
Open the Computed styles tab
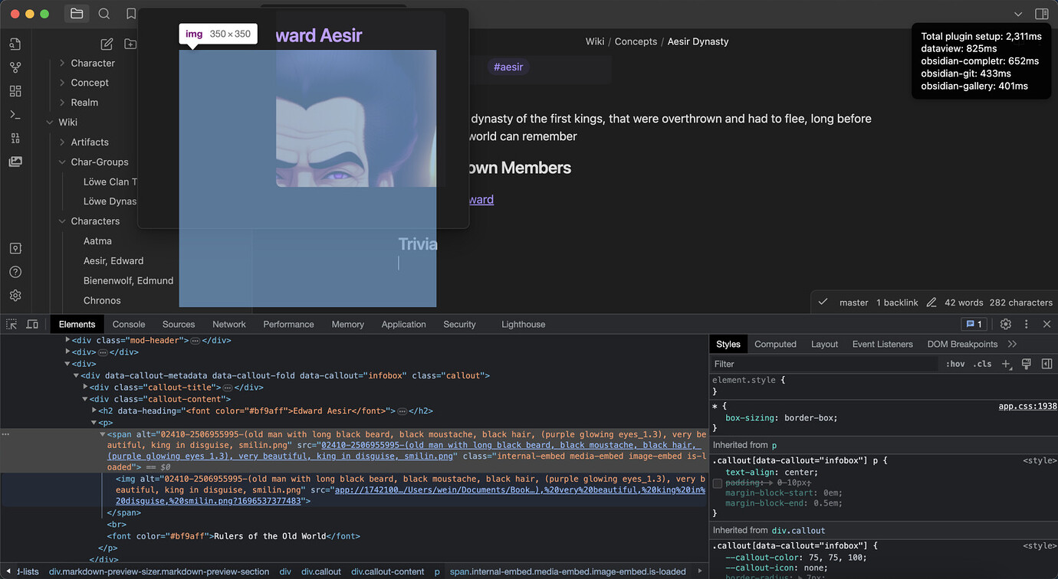[x=775, y=344]
